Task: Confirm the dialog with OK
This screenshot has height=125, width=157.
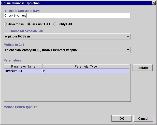Action: point(121,118)
